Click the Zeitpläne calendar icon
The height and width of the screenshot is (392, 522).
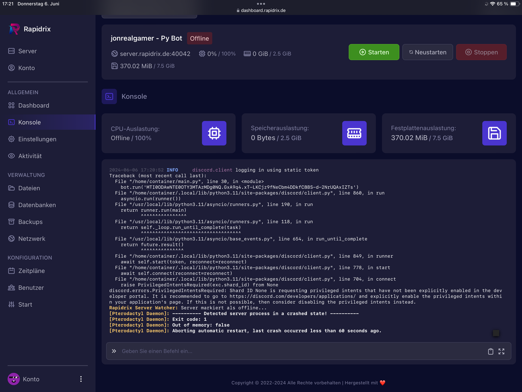pos(11,270)
